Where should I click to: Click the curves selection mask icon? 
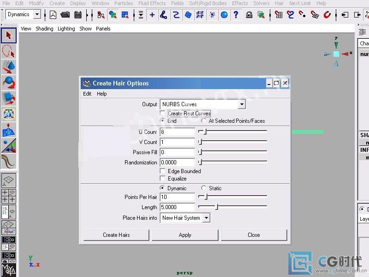pyautogui.click(x=176, y=15)
